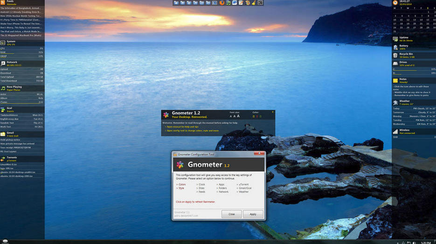Click the System monitor icon in left sidebar
436x244 pixels.
[x=3, y=42]
